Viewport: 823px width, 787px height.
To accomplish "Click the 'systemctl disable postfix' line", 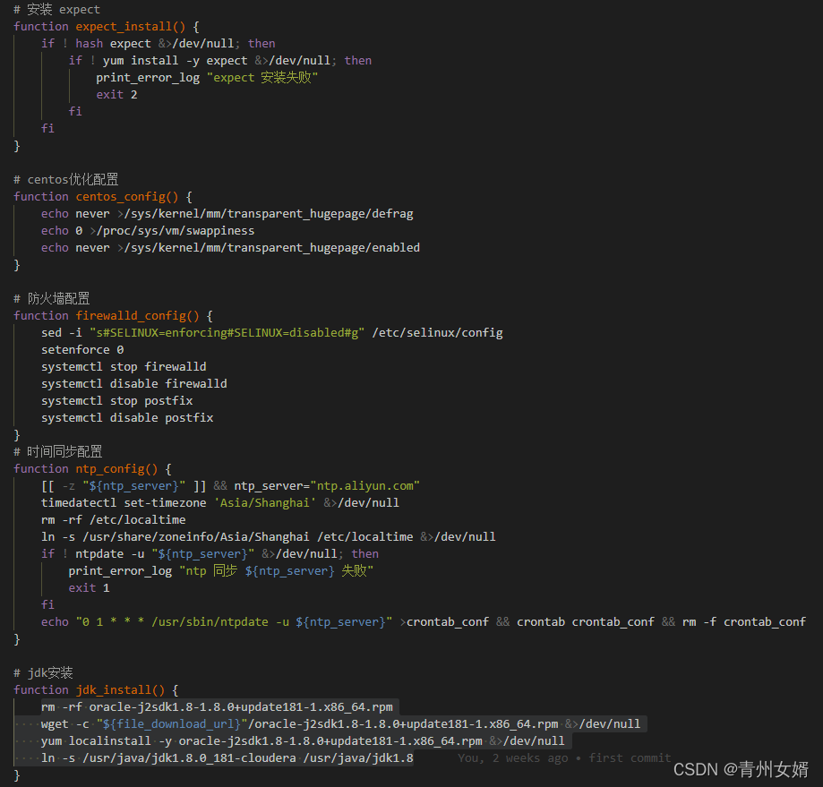I will click(127, 417).
